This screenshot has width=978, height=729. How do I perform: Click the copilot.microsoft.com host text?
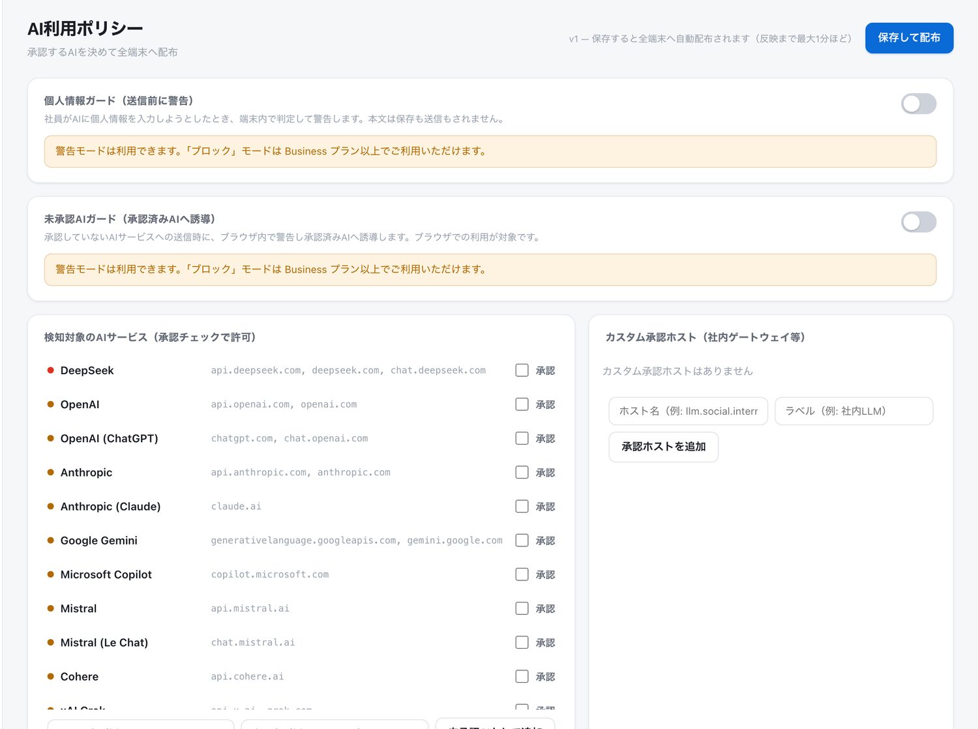coord(270,574)
